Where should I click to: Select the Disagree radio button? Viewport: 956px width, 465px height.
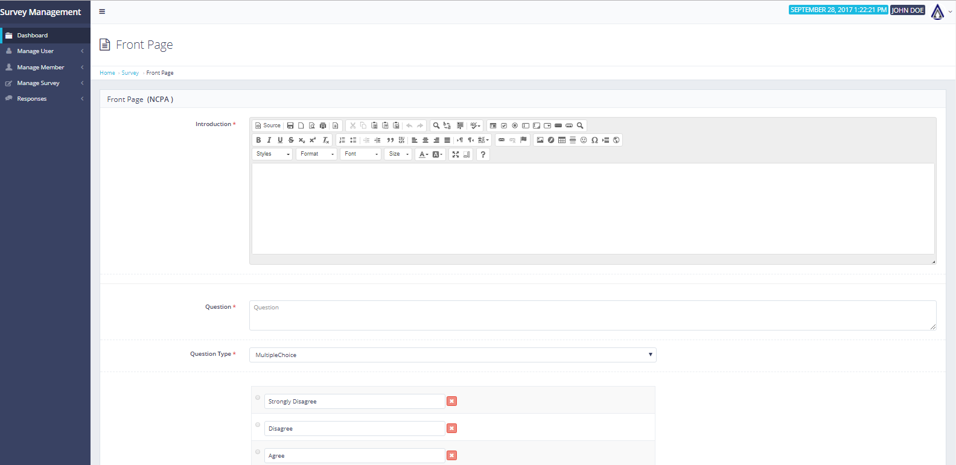pos(258,425)
